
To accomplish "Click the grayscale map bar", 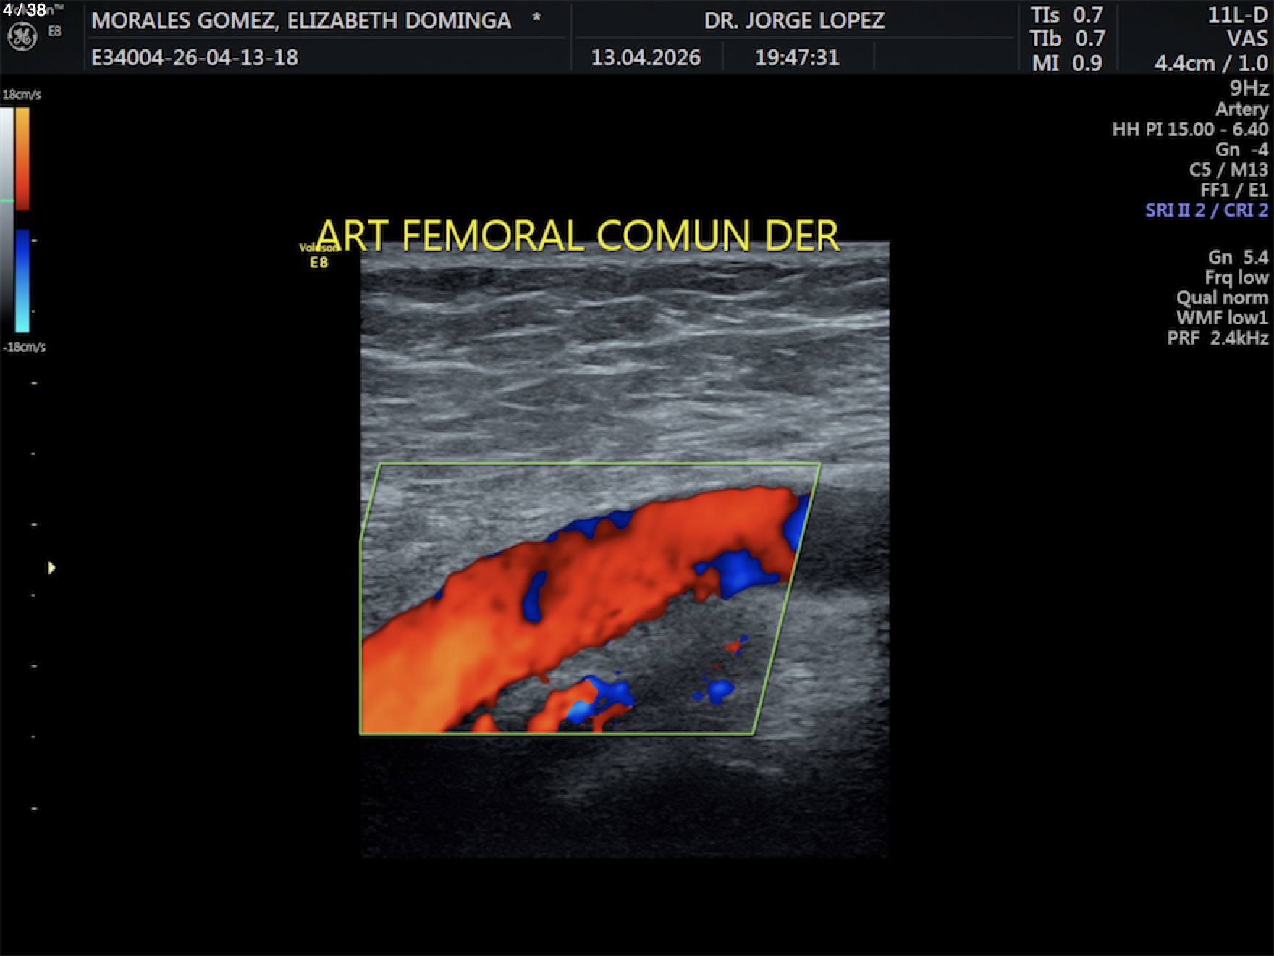I will click(x=7, y=217).
